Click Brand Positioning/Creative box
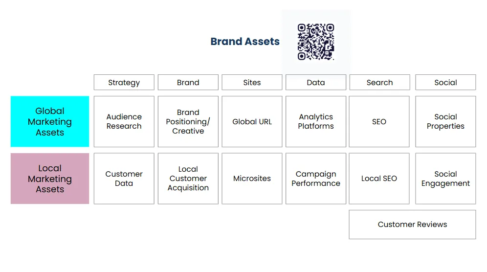The image size is (487, 272). click(188, 121)
